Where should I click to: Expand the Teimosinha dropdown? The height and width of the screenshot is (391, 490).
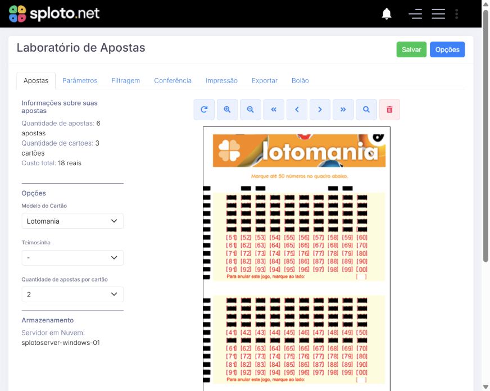(x=72, y=258)
